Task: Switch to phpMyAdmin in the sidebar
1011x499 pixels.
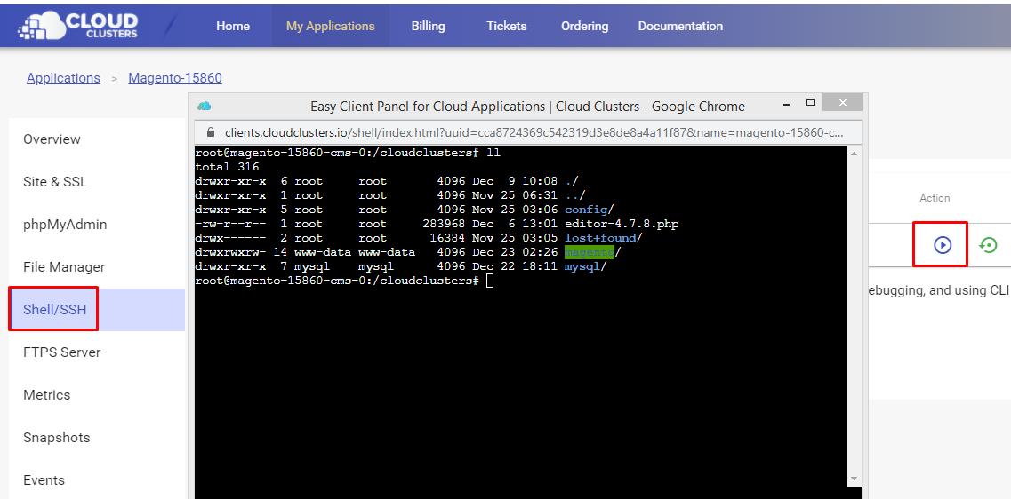Action: click(65, 225)
